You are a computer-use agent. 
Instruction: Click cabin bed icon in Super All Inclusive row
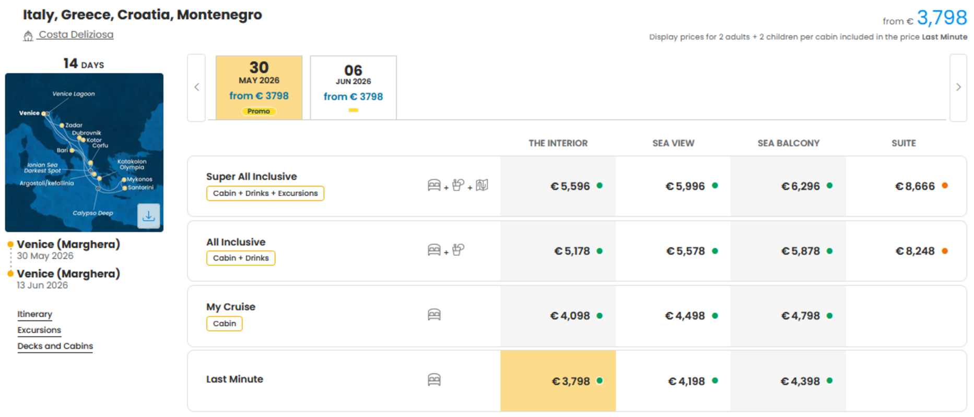coord(434,185)
